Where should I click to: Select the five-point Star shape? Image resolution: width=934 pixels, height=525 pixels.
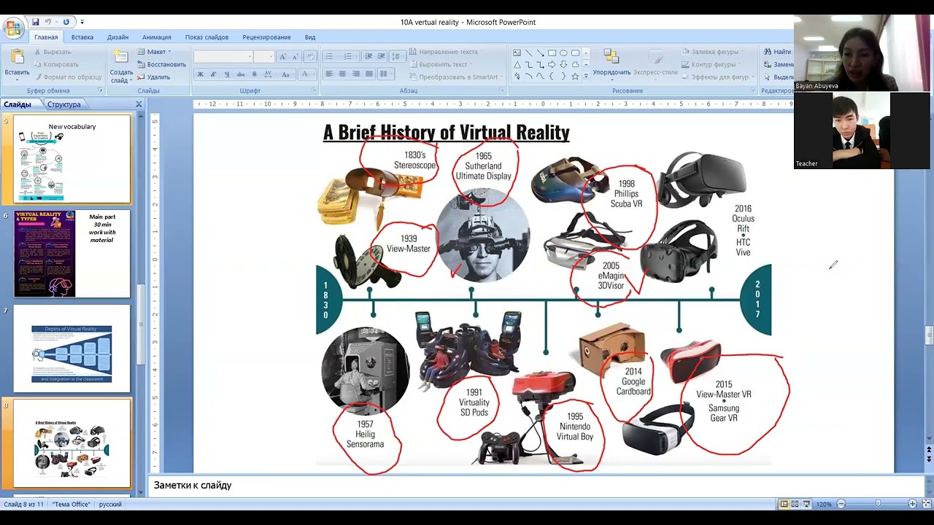pos(575,77)
